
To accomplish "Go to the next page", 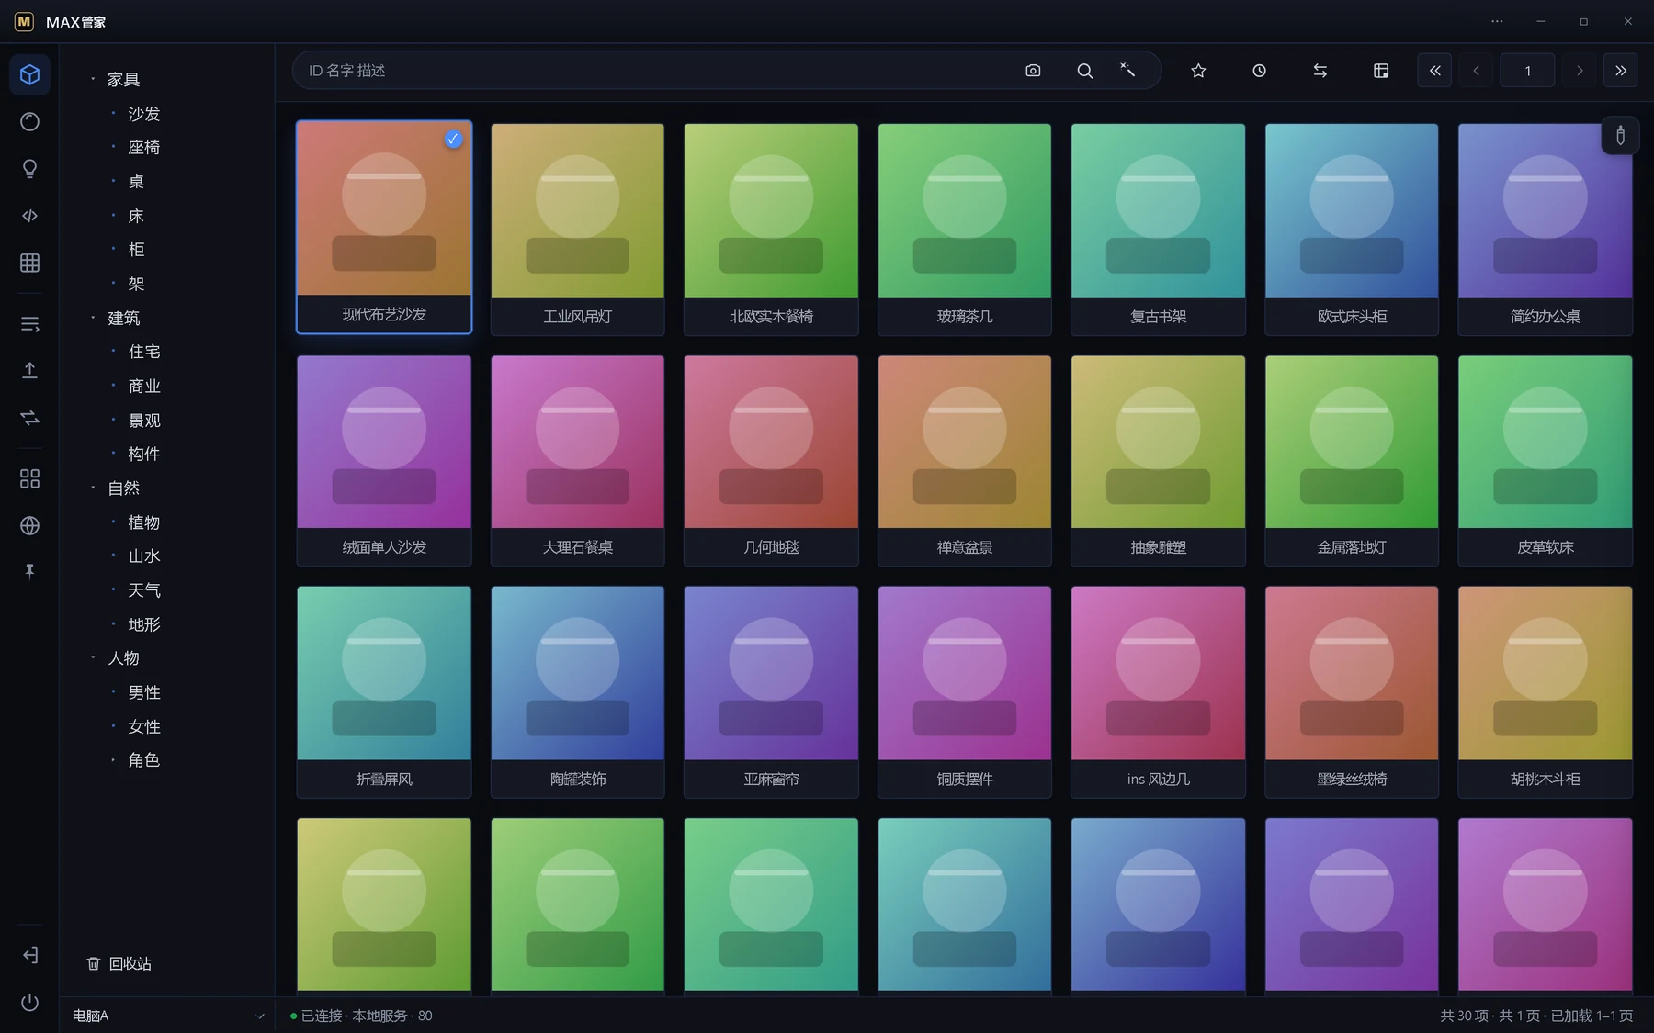I will pyautogui.click(x=1580, y=71).
